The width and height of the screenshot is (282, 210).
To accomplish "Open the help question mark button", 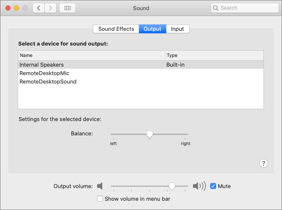I will tap(263, 164).
